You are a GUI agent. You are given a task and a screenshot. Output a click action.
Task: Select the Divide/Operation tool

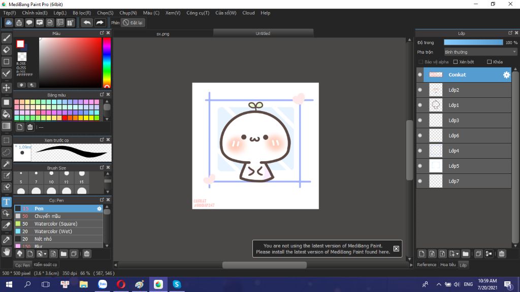click(6, 213)
